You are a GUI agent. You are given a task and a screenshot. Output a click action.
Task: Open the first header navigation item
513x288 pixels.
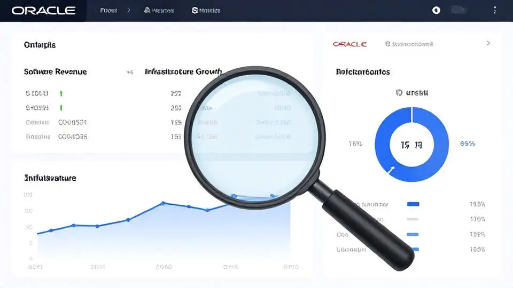108,11
